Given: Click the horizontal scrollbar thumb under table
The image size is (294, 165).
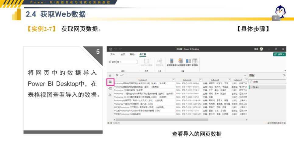Looking at the screenshot, I should coord(162,120).
